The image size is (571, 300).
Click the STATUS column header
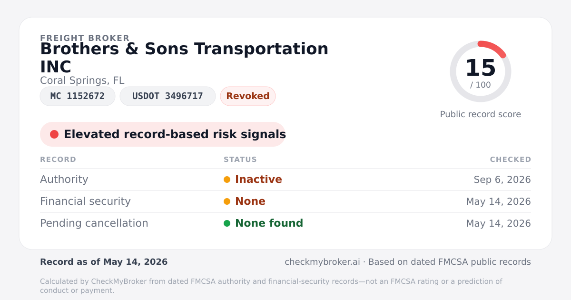[x=240, y=160]
